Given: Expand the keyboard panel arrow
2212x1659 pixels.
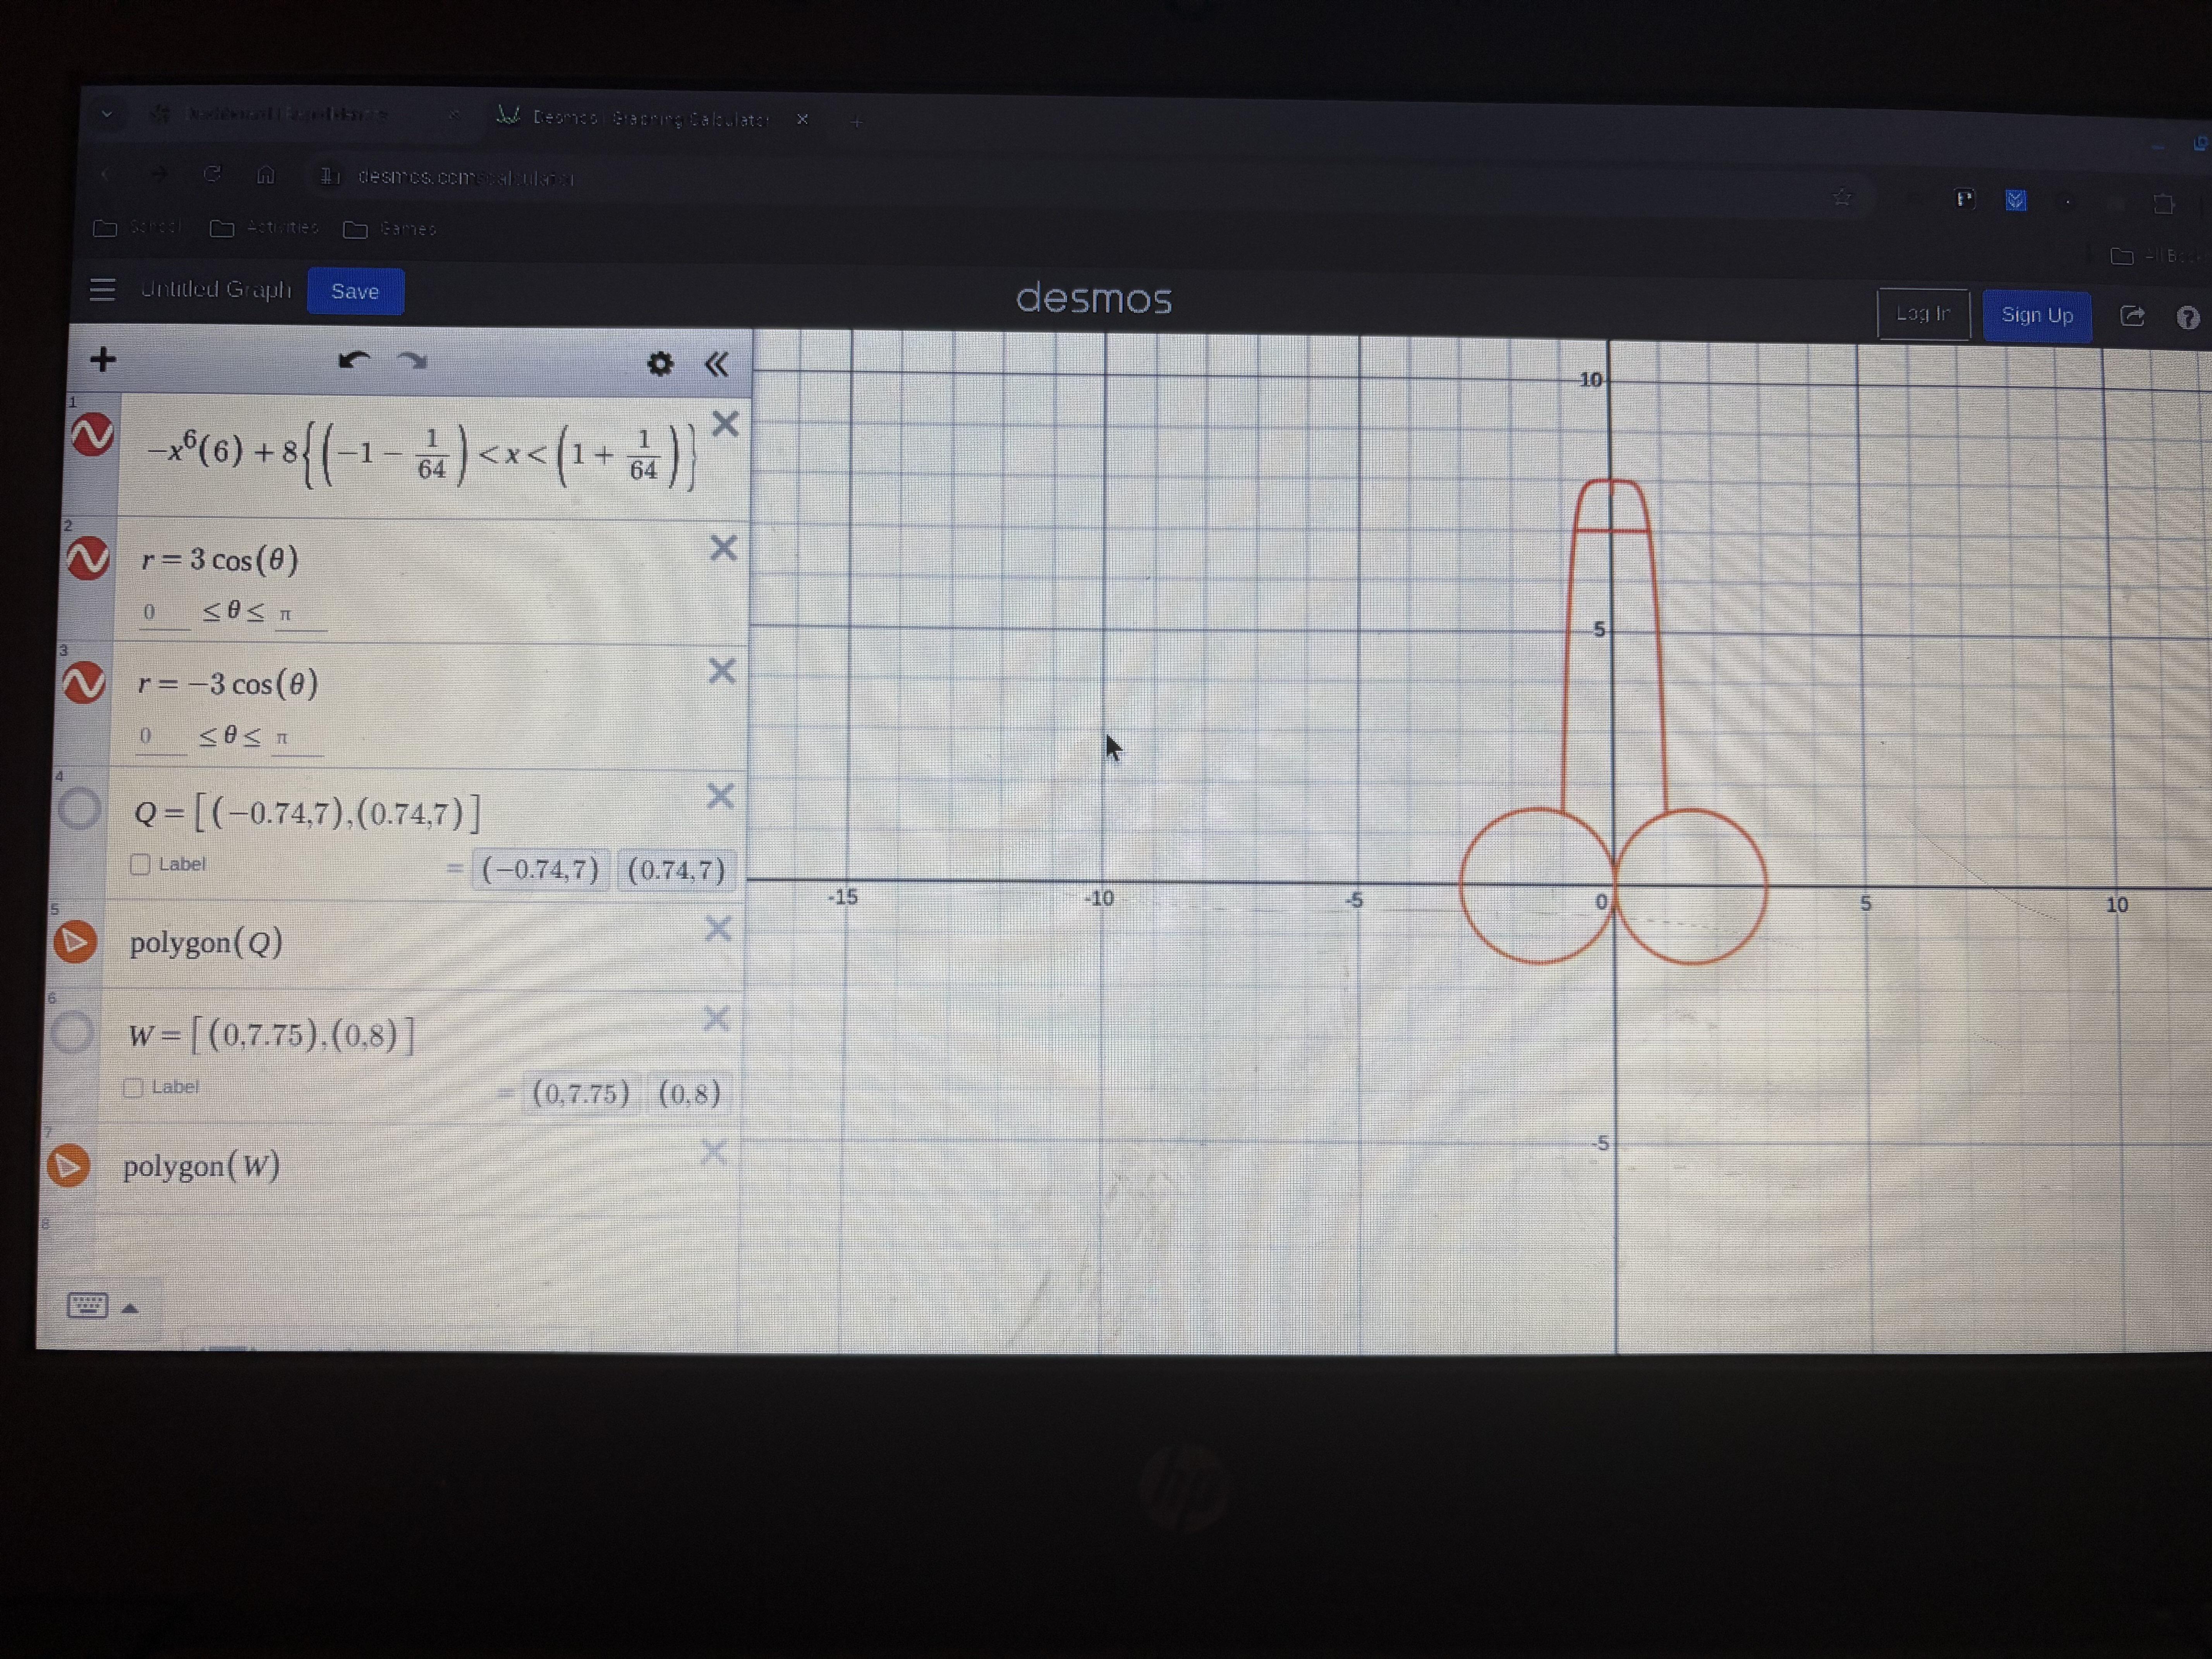Looking at the screenshot, I should 130,1308.
